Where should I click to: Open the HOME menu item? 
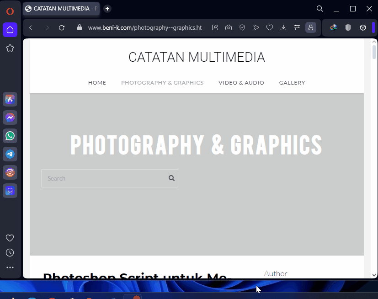coord(97,83)
